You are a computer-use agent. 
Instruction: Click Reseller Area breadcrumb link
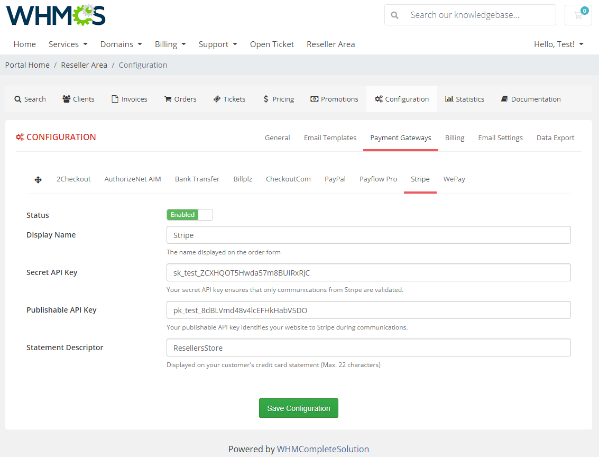[x=84, y=65]
